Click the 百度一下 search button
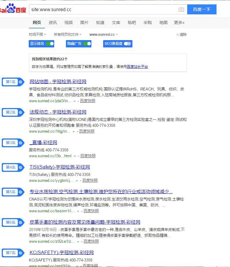Viewport: 230px width, 267px height. click(202, 9)
